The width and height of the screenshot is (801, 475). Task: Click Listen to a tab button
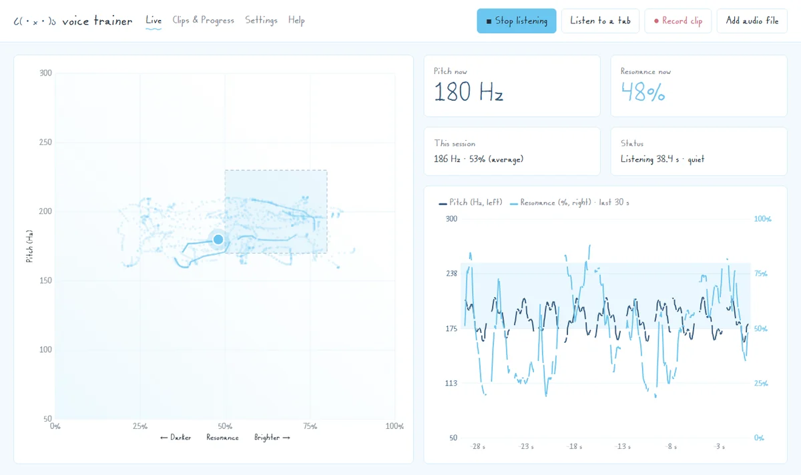[x=600, y=21]
